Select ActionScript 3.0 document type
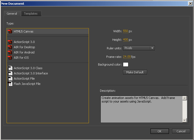194x140 pixels. tap(48, 42)
